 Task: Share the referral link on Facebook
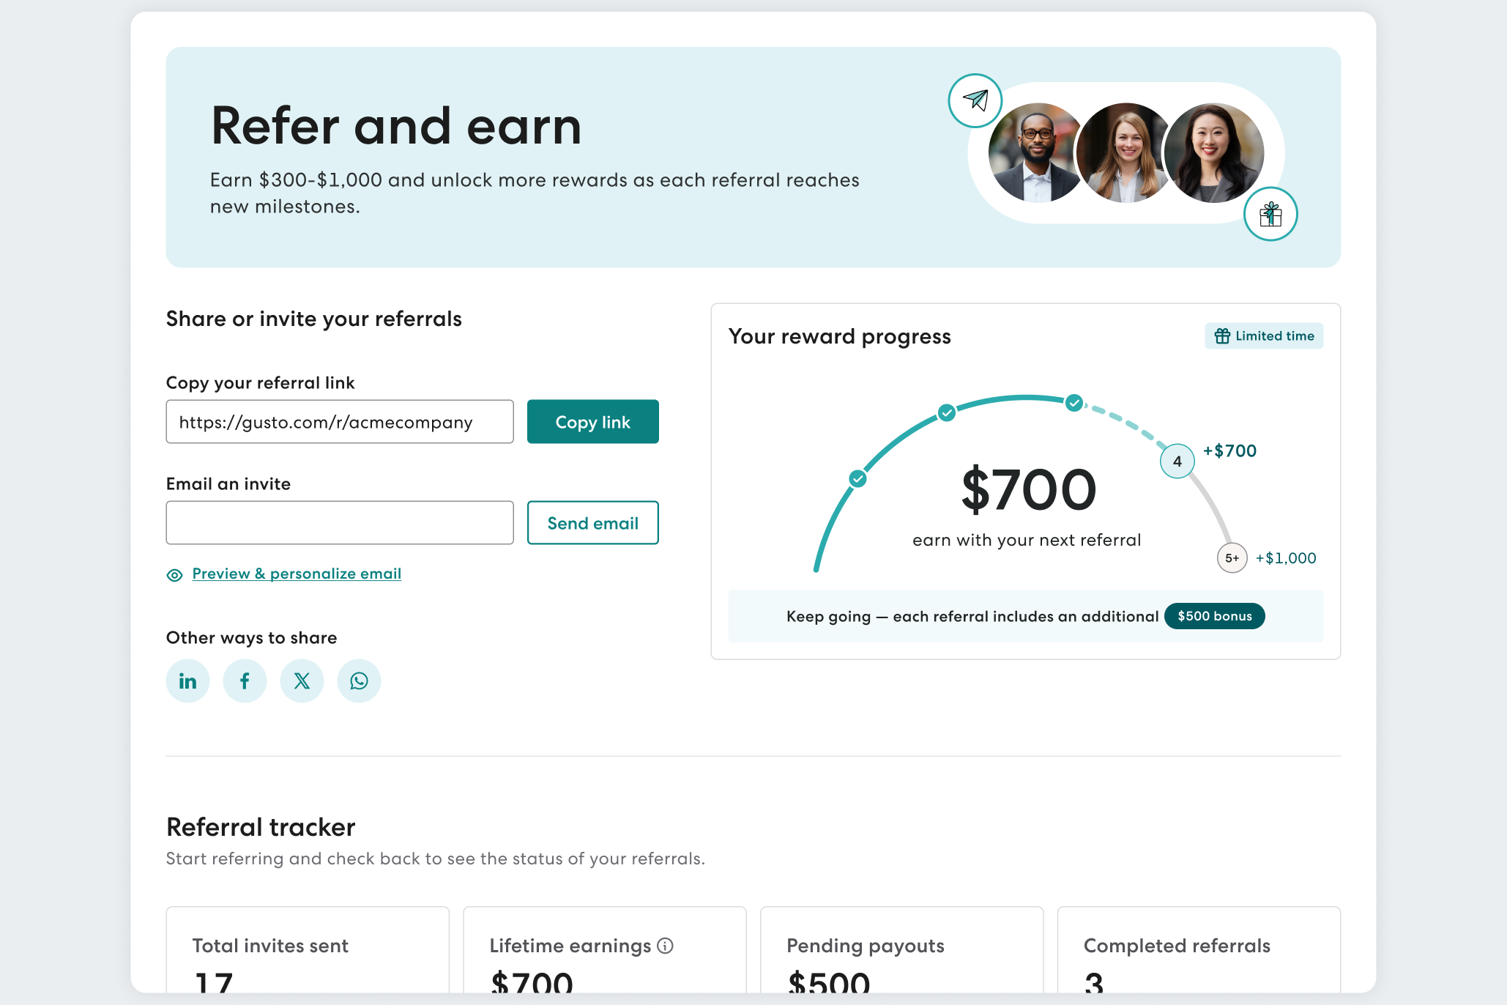[x=245, y=680]
